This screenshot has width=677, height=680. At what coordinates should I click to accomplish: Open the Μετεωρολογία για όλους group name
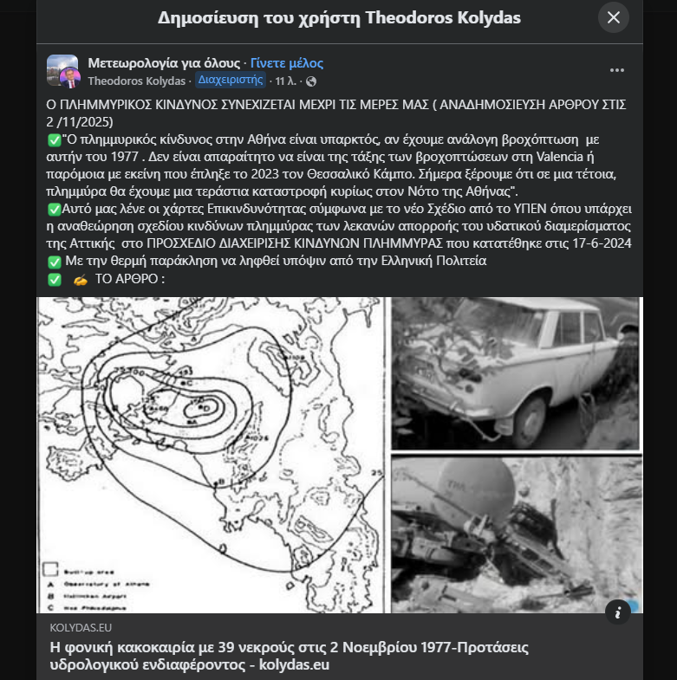pyautogui.click(x=164, y=63)
